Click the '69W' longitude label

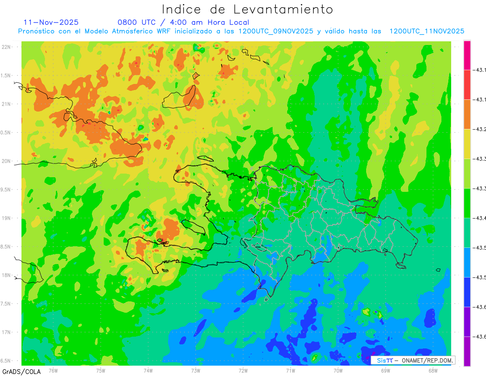pyautogui.click(x=386, y=370)
